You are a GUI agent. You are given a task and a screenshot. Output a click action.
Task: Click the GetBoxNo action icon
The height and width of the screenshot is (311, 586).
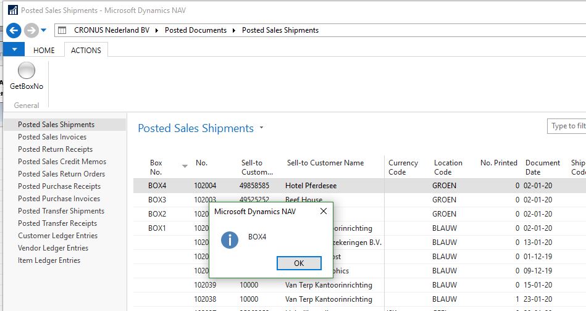pos(27,71)
